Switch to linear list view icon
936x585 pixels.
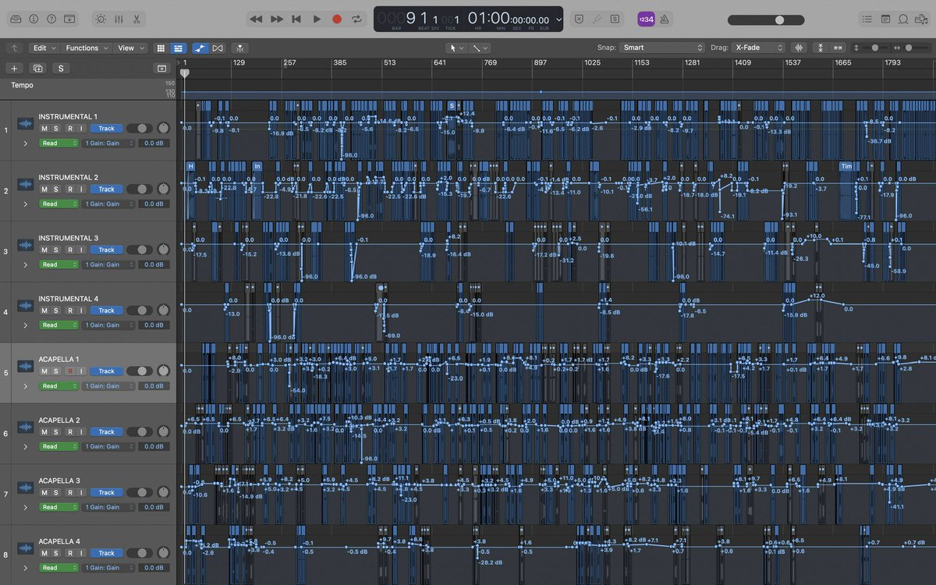(x=178, y=48)
